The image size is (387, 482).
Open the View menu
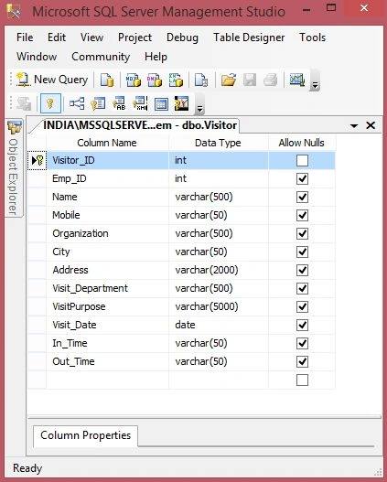click(x=91, y=37)
